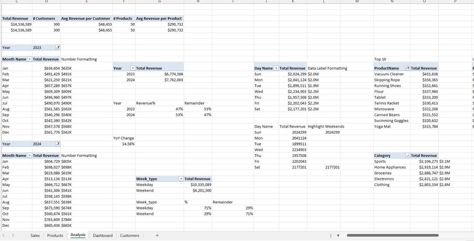Click the horizontal scrollbar left arrow
Screen dimensions: 474x241
pos(339,235)
